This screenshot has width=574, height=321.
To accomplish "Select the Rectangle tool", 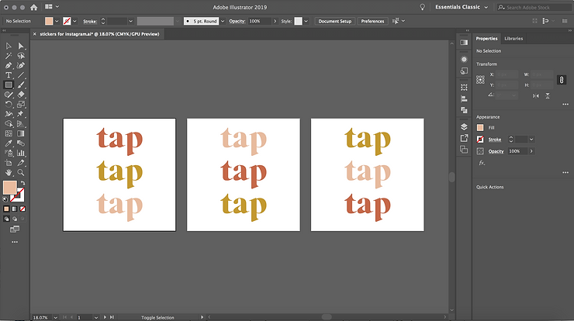I will [9, 85].
